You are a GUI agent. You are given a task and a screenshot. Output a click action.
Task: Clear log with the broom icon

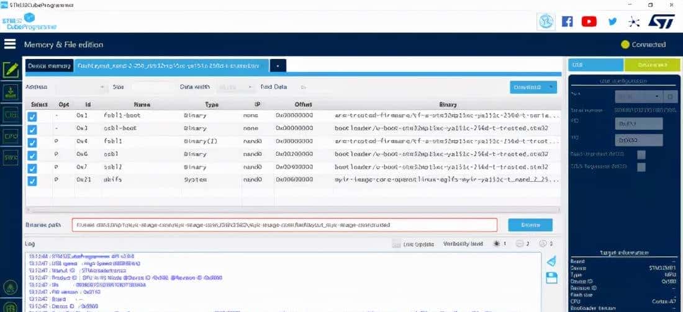(551, 261)
